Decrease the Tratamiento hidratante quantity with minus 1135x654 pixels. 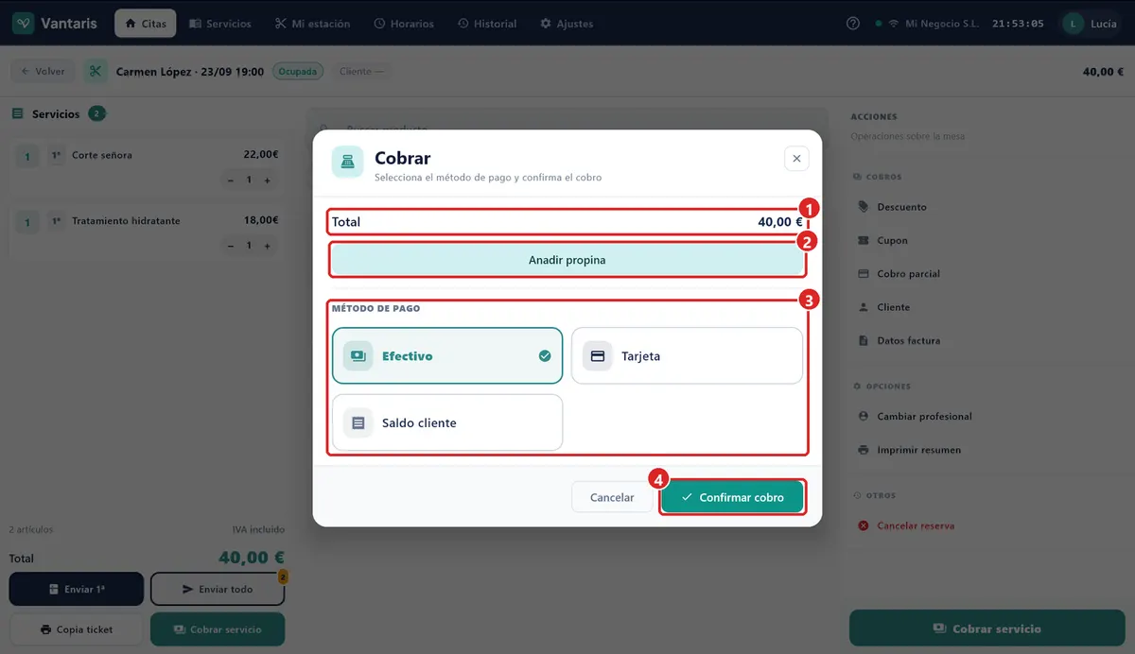pos(231,246)
